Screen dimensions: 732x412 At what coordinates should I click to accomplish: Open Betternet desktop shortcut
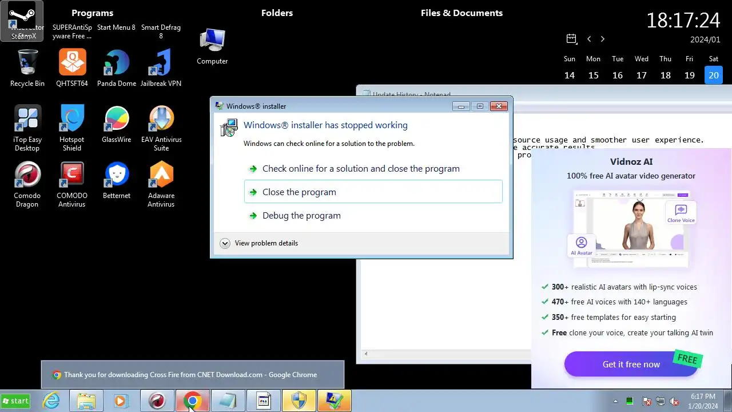117,180
